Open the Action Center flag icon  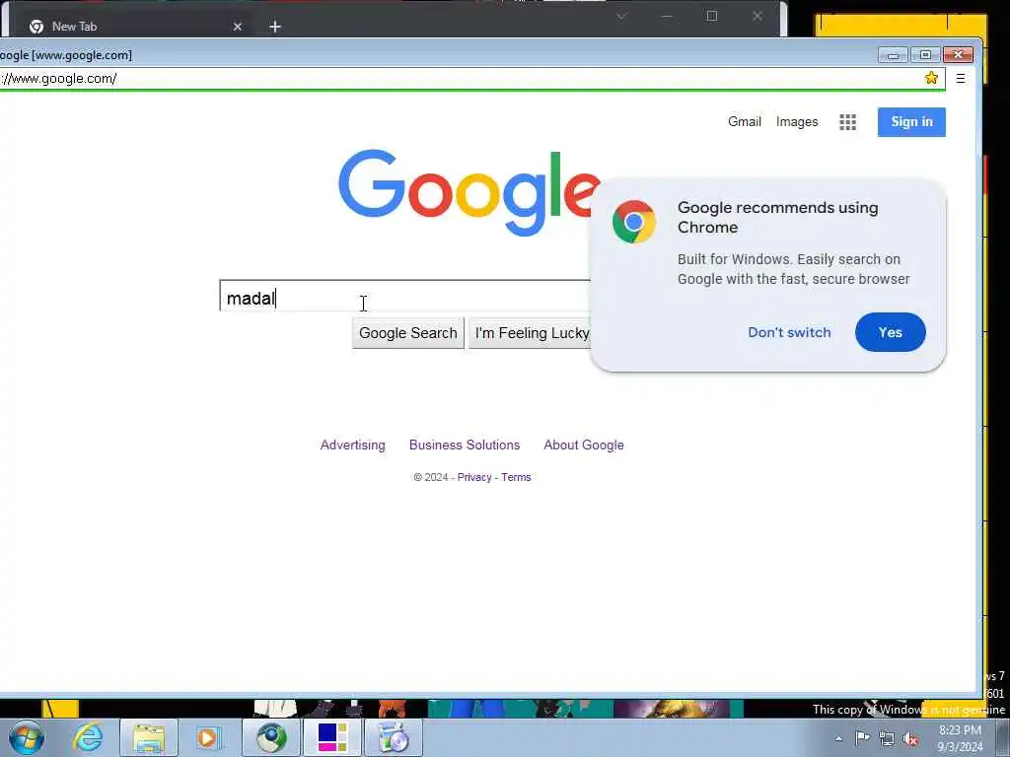click(x=862, y=738)
